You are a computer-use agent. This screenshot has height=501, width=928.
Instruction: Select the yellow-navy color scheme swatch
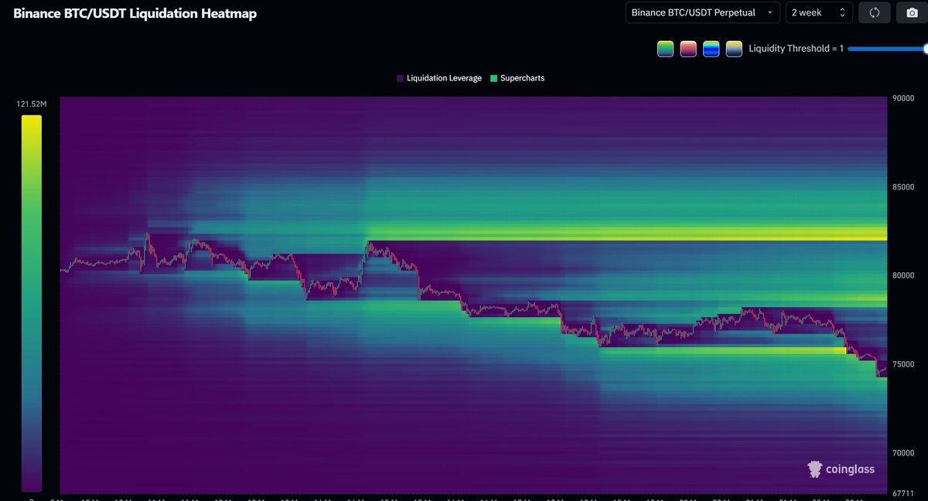click(x=734, y=49)
